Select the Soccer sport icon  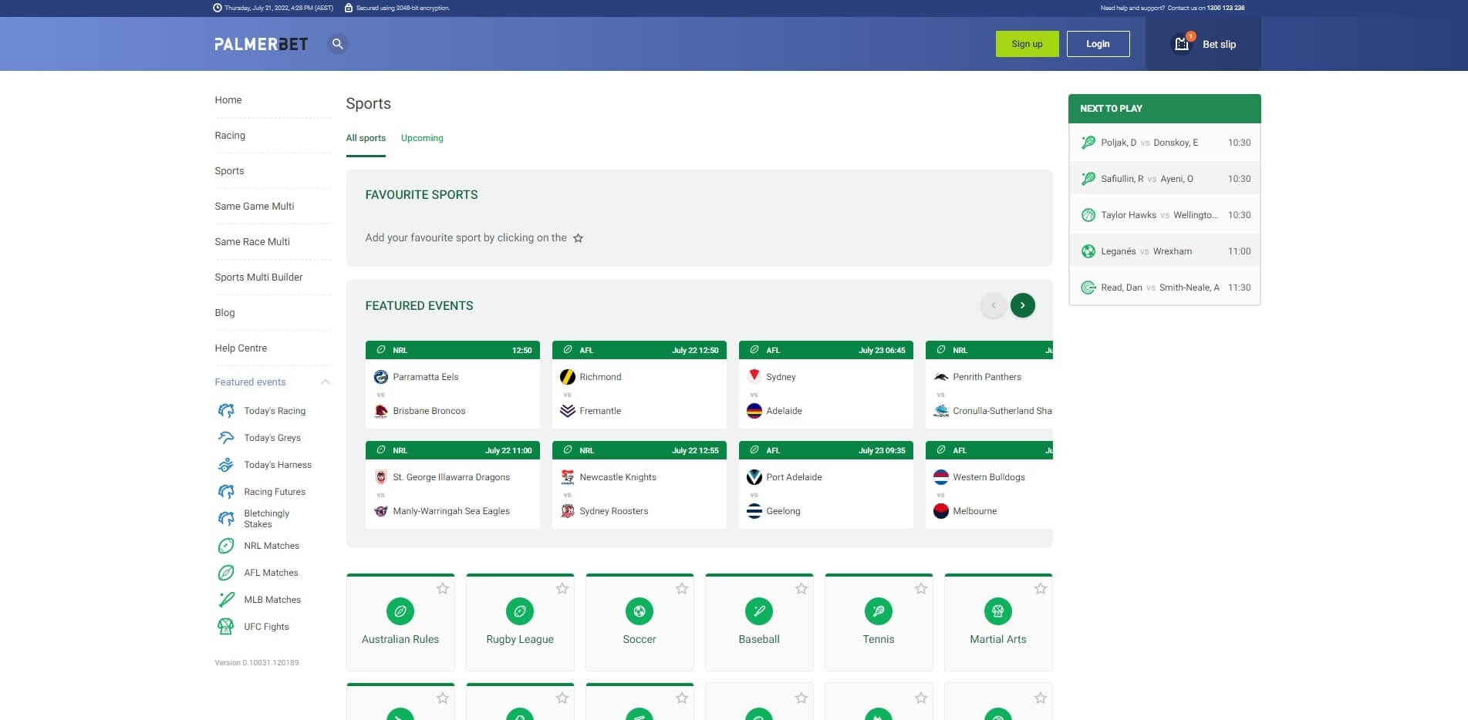(x=639, y=611)
